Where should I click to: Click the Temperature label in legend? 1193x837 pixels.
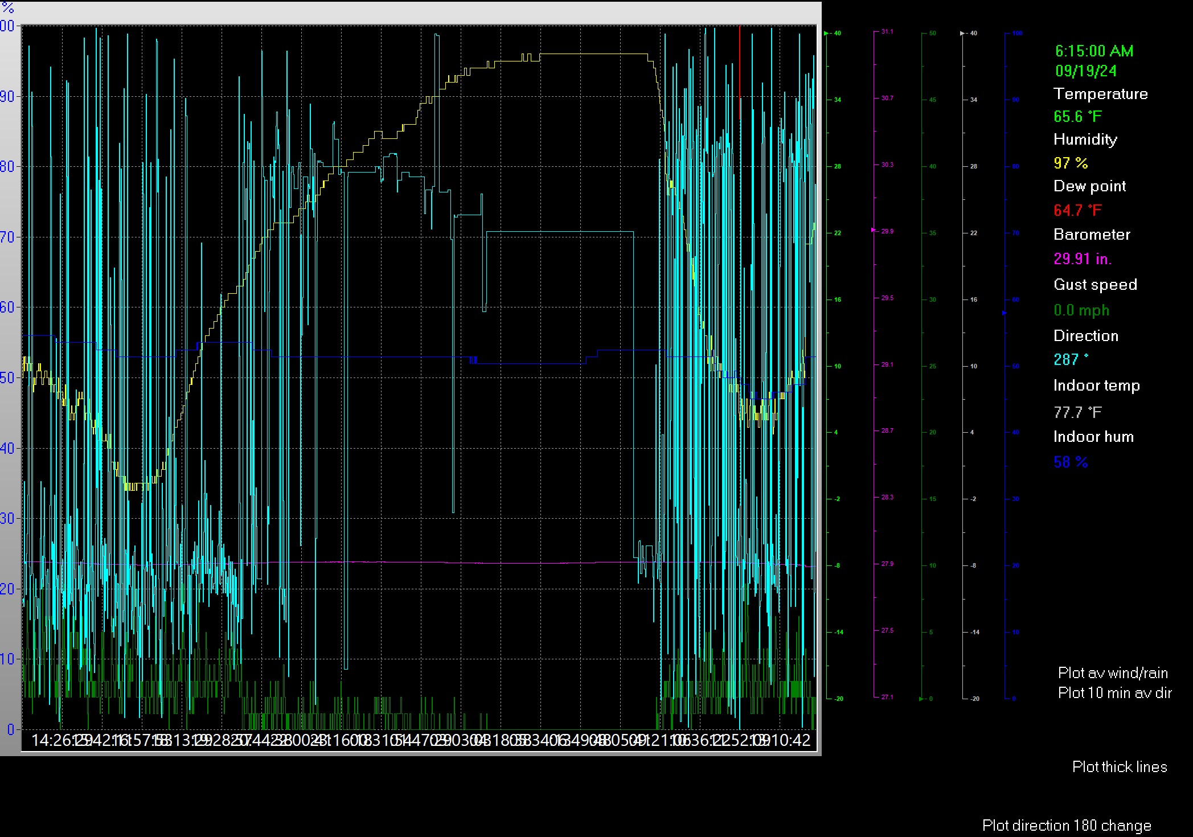pyautogui.click(x=1100, y=94)
